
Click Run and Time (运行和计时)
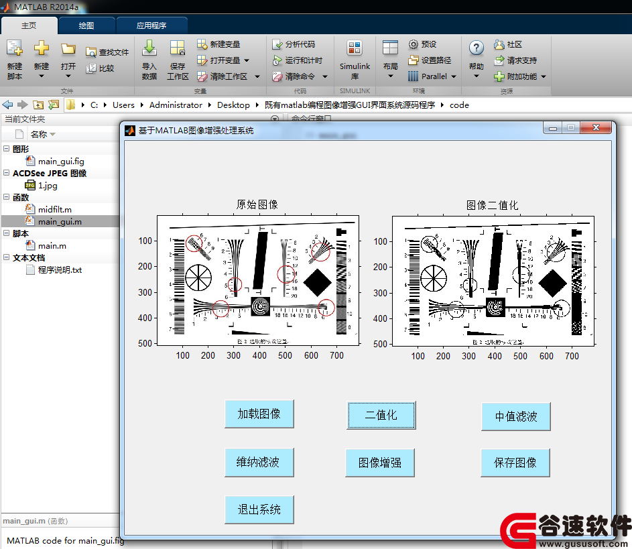pos(298,60)
